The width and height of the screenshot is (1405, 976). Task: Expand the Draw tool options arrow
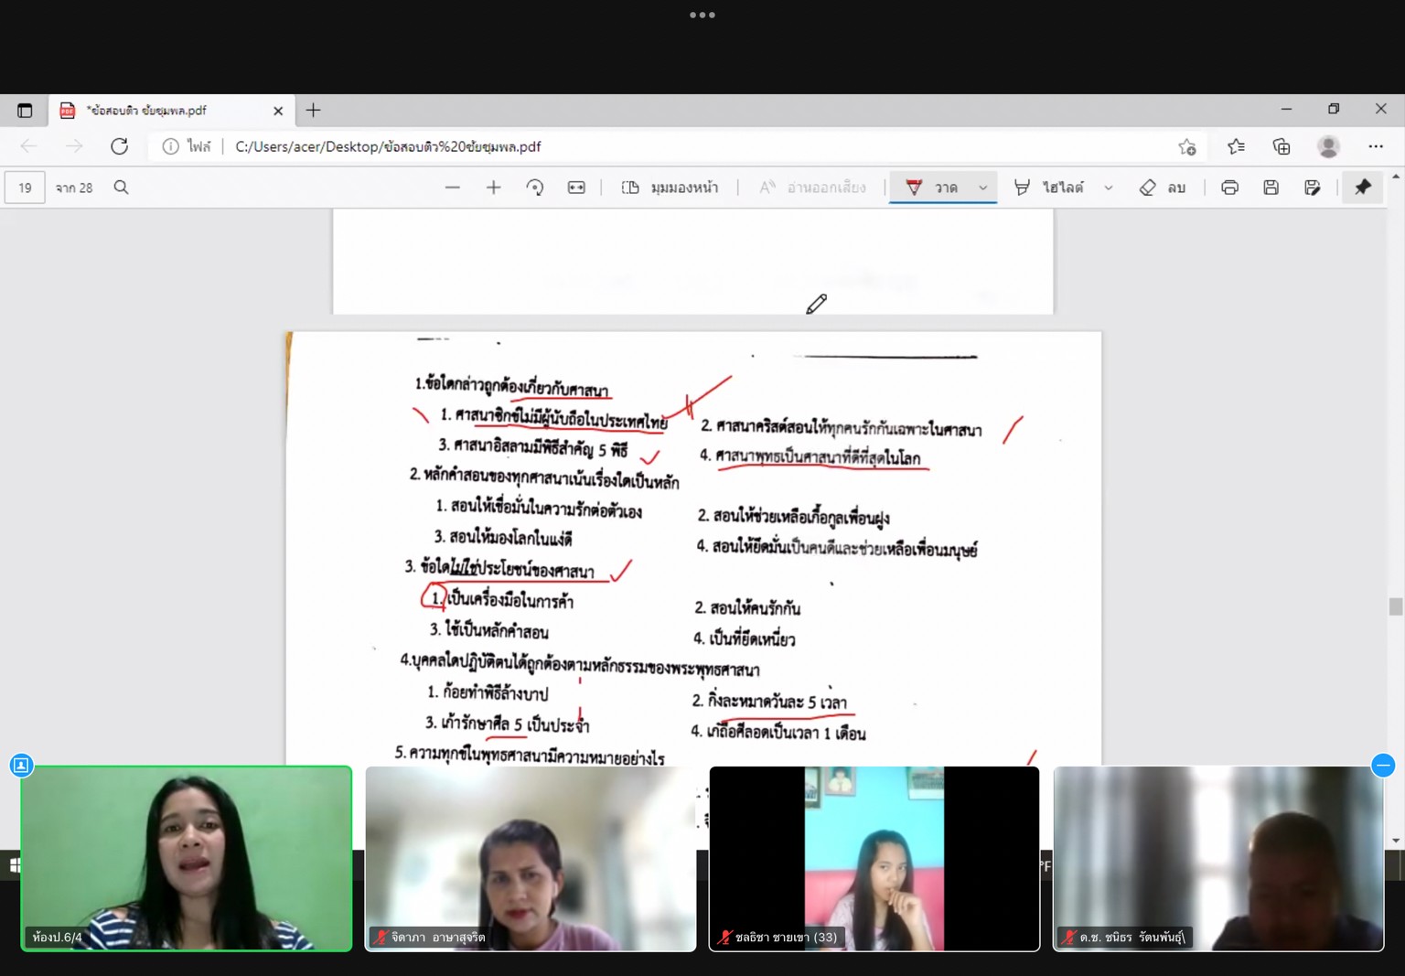point(983,188)
